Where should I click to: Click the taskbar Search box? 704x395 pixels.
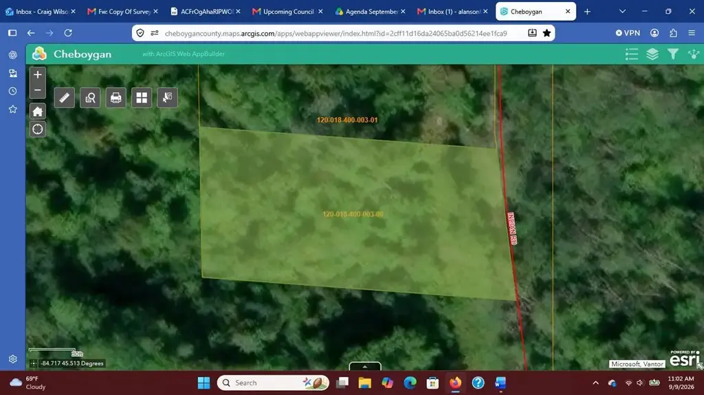coord(273,383)
